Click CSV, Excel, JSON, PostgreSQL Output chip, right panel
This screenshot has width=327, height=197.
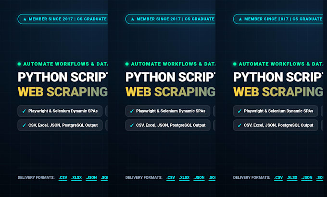(x=276, y=125)
